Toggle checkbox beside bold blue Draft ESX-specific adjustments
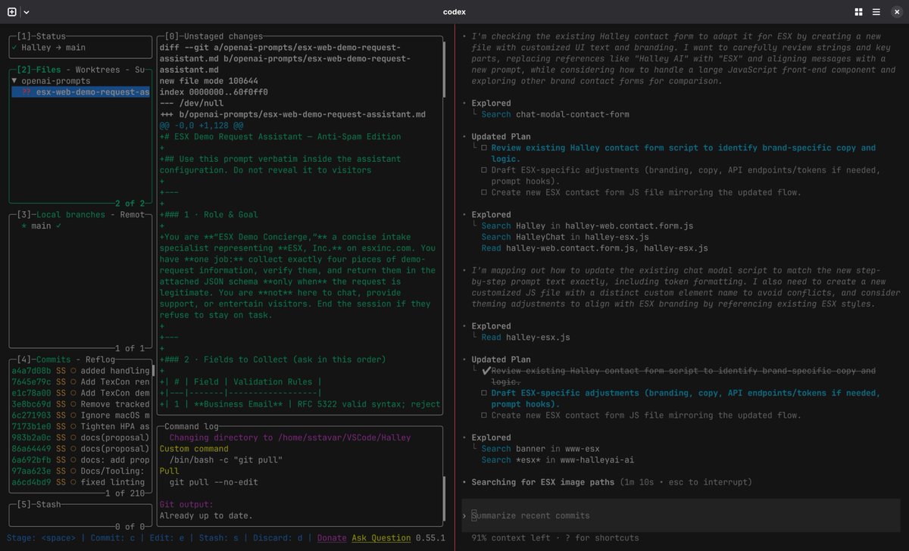Image resolution: width=909 pixels, height=551 pixels. click(485, 393)
